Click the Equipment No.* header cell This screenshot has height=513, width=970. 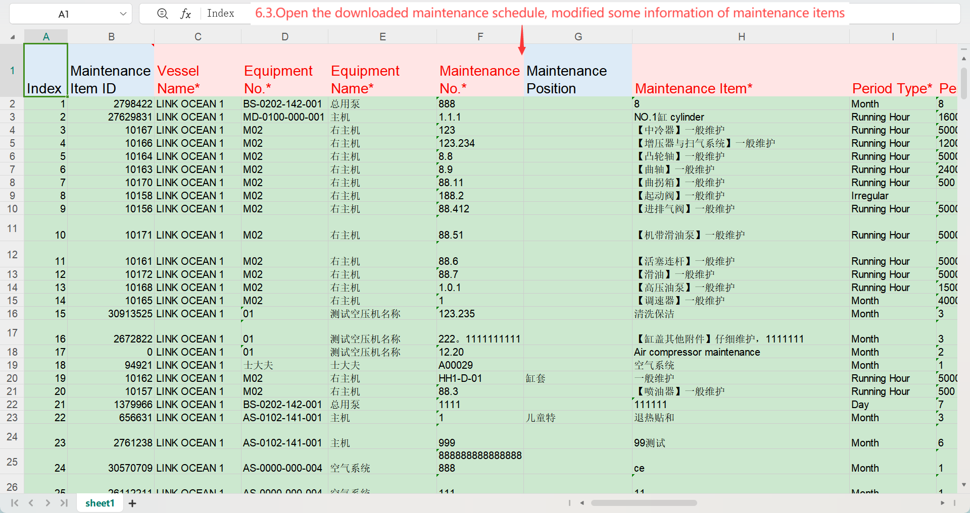tap(285, 70)
